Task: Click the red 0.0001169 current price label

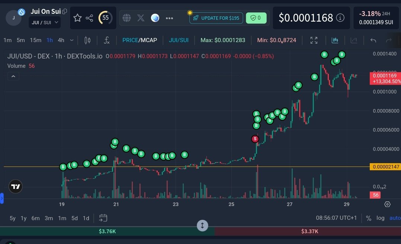Action: (x=385, y=78)
